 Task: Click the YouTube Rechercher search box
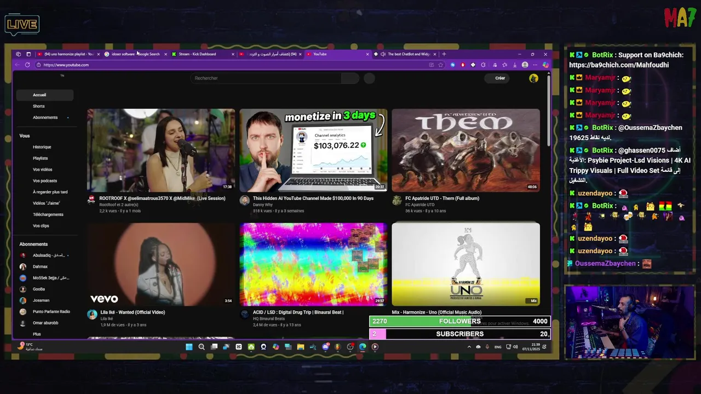coord(266,78)
